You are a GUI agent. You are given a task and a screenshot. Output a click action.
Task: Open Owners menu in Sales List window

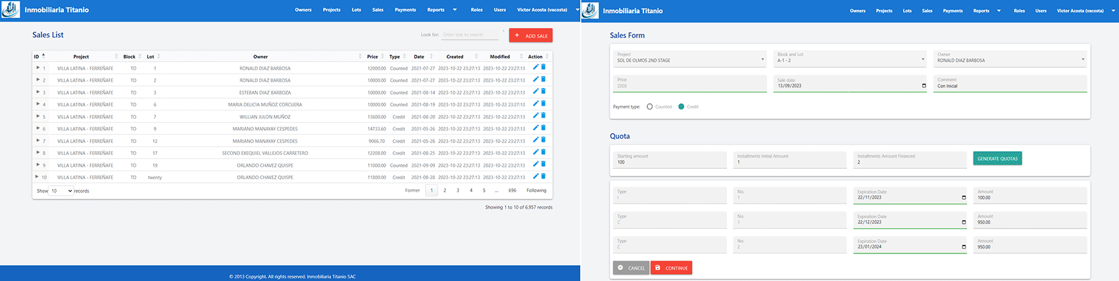tap(303, 10)
